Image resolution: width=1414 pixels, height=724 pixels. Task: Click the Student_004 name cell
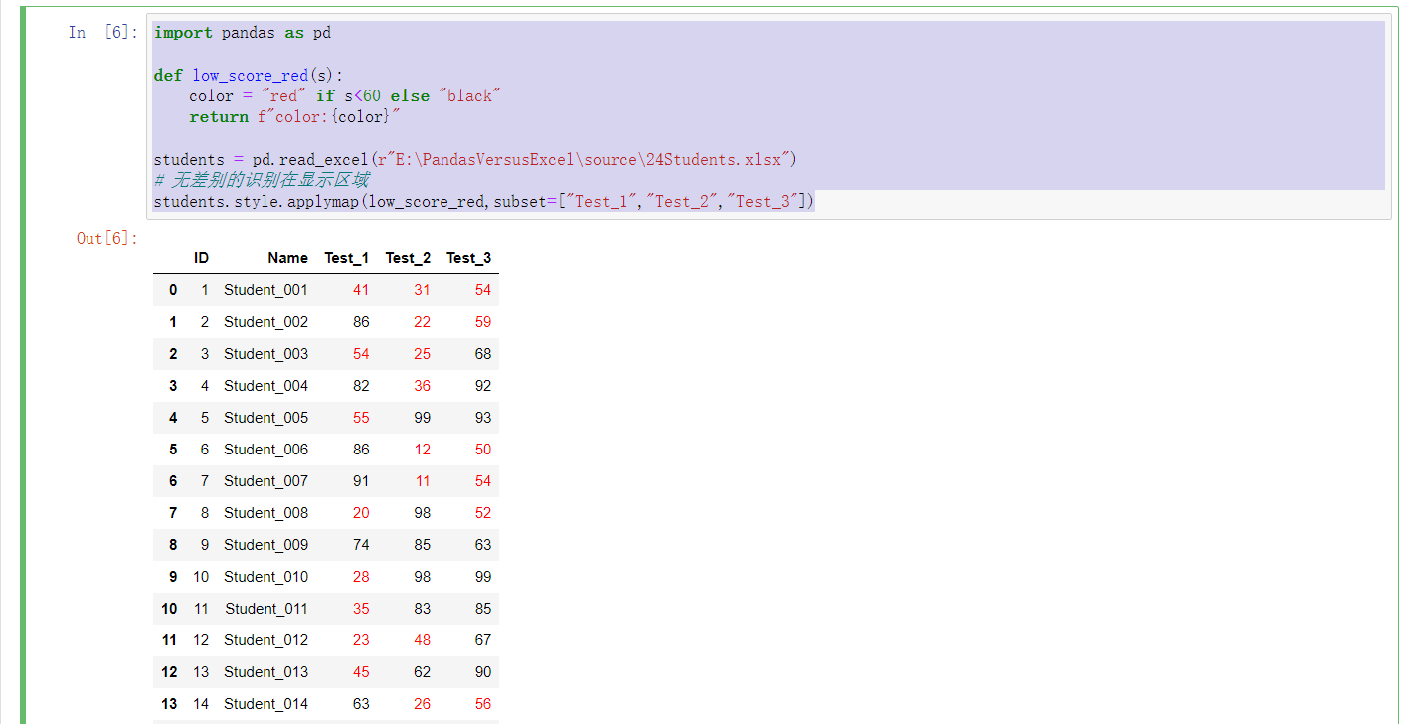click(x=265, y=386)
